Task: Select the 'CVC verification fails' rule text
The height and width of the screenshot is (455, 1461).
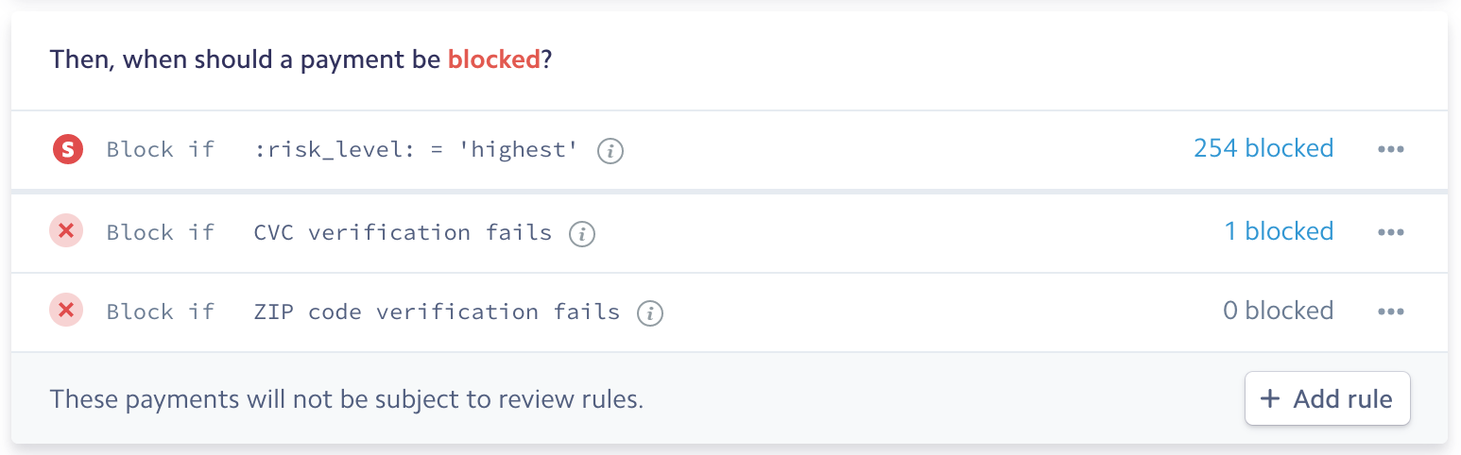Action: pyautogui.click(x=403, y=232)
